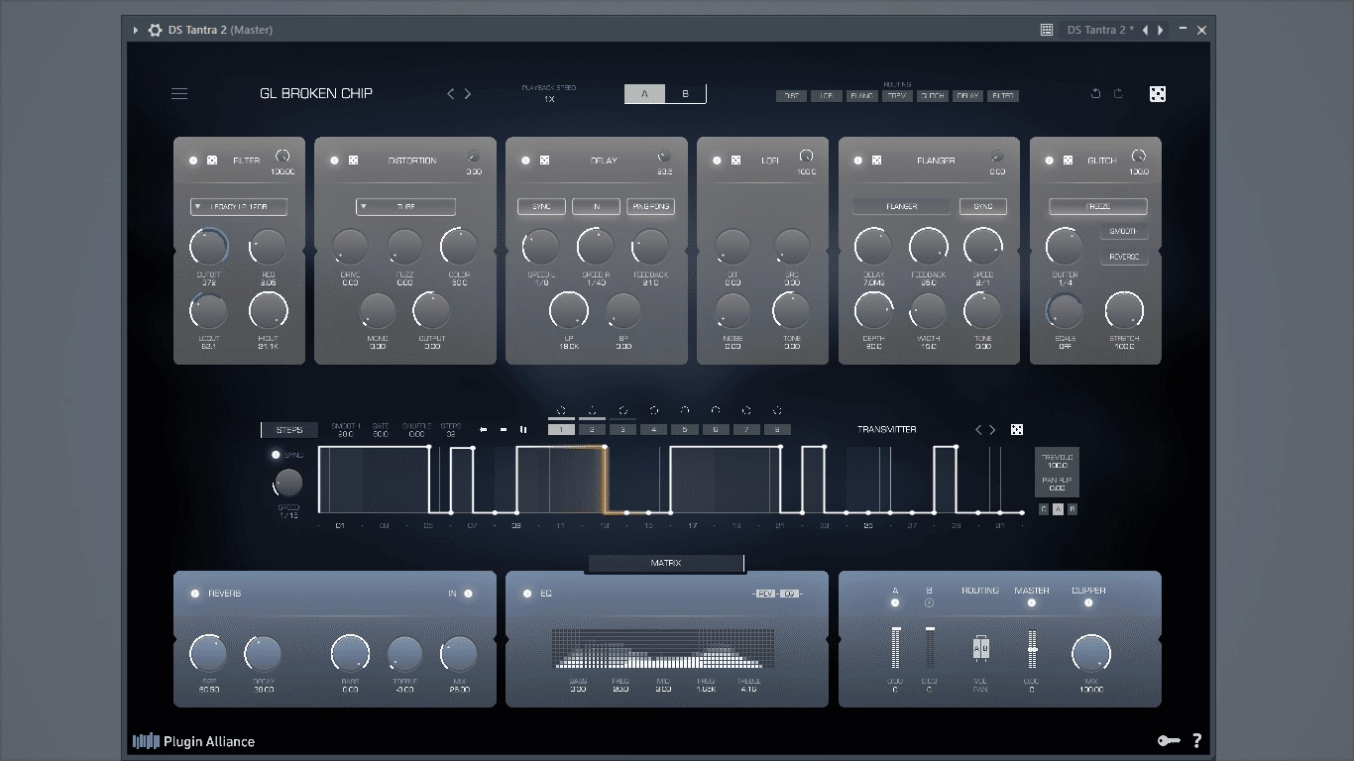Randomize the Delay module with its dice
Viewport: 1354px width, 761px height.
coord(544,161)
